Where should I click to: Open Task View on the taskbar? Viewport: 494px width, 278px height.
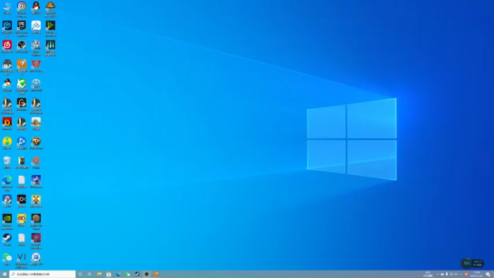pos(90,274)
